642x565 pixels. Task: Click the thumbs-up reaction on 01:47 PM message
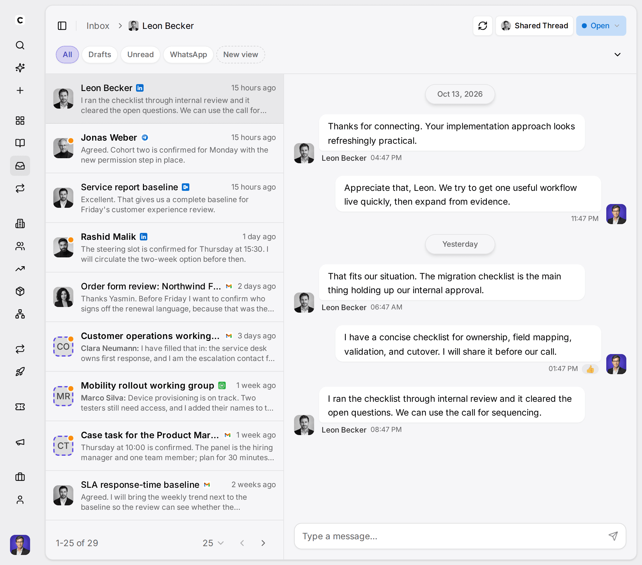(x=590, y=369)
